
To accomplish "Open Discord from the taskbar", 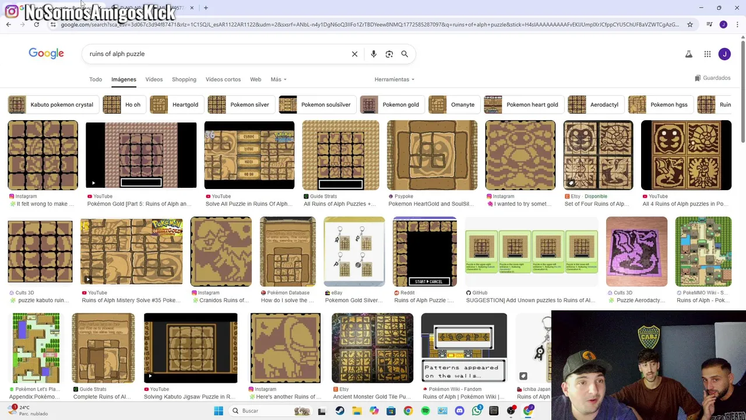I will coord(460,411).
